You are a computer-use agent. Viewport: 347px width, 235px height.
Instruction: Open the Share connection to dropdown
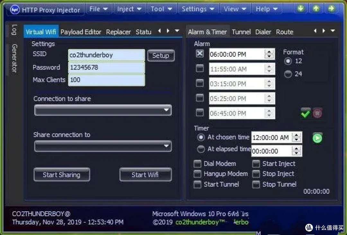(103, 146)
